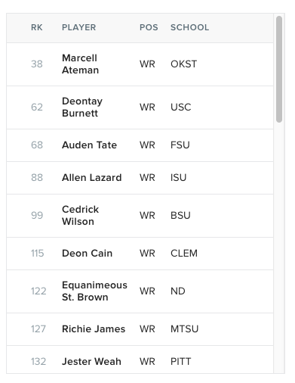Screen dimensions: 295x383
Task: Click the SCHOOL column header
Action: [190, 27]
